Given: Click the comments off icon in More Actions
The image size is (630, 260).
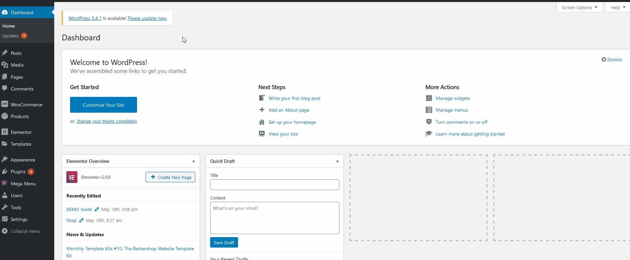Looking at the screenshot, I should coord(429,122).
